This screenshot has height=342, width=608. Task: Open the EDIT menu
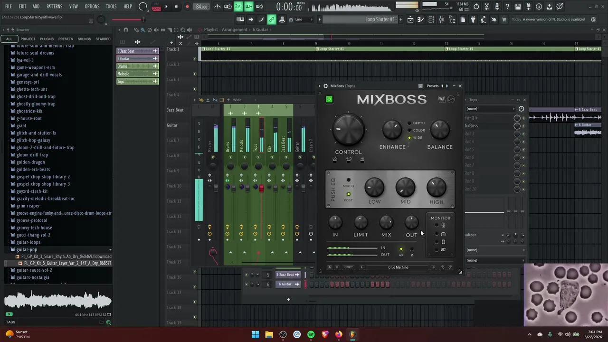pyautogui.click(x=22, y=7)
